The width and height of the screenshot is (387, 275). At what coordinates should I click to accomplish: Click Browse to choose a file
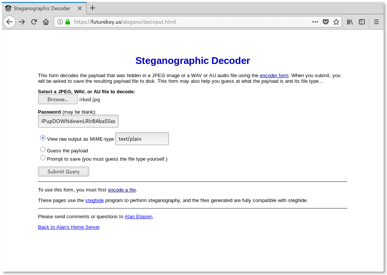58,99
